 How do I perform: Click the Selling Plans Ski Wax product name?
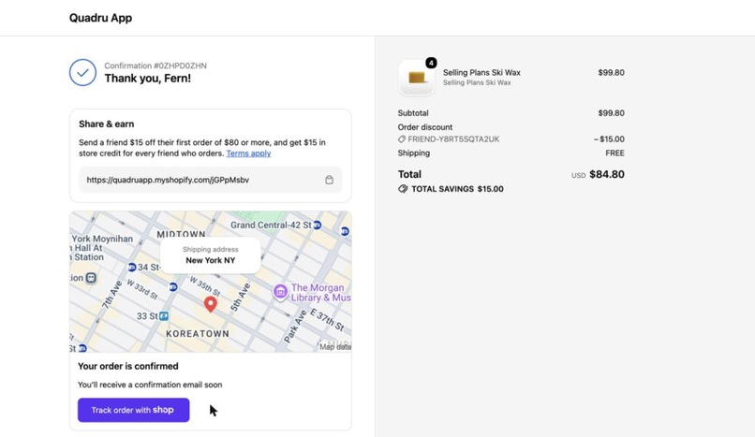pyautogui.click(x=481, y=73)
